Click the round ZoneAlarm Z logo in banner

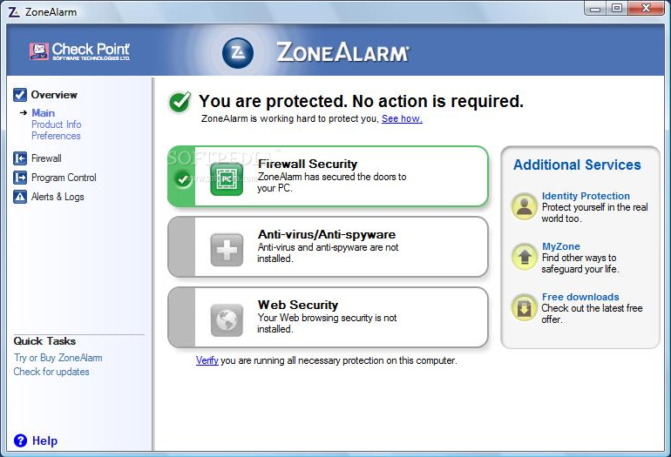[238, 53]
